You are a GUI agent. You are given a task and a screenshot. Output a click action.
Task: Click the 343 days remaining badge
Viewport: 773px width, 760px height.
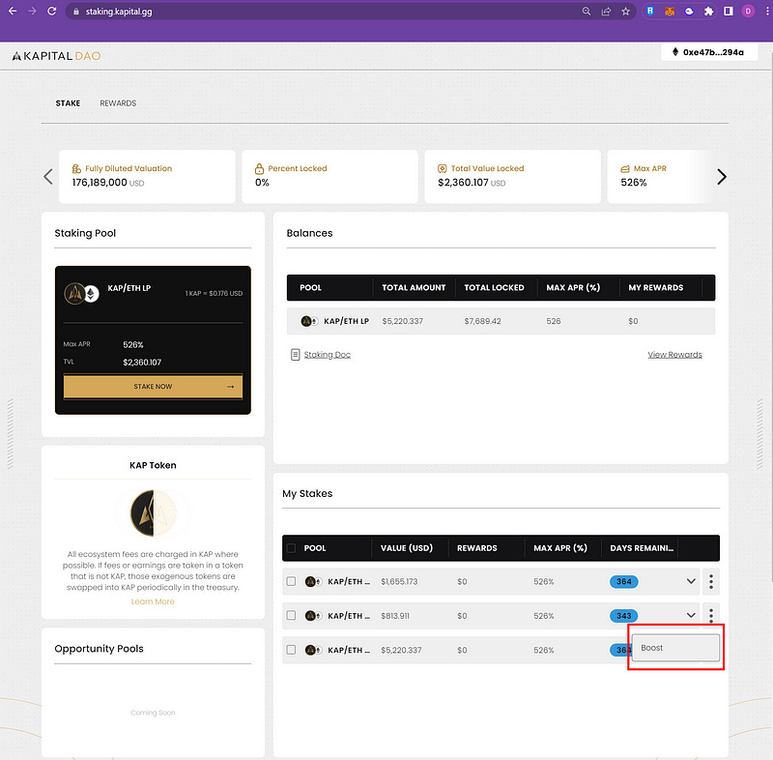pyautogui.click(x=623, y=616)
